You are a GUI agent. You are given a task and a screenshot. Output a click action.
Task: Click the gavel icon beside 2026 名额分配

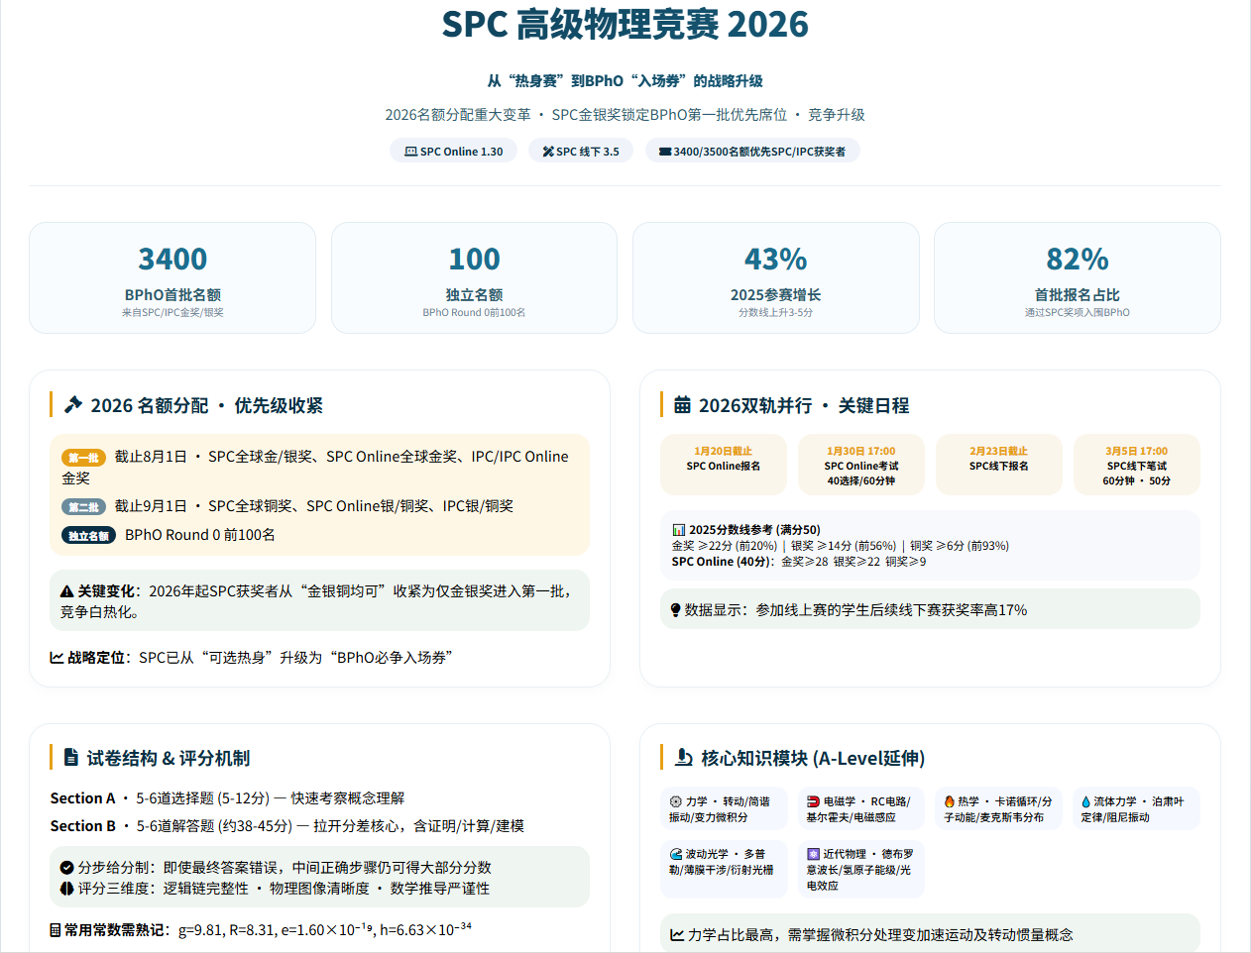73,405
